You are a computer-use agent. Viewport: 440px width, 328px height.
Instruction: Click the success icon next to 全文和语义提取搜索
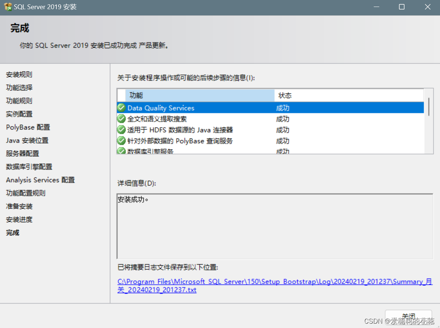(x=121, y=119)
